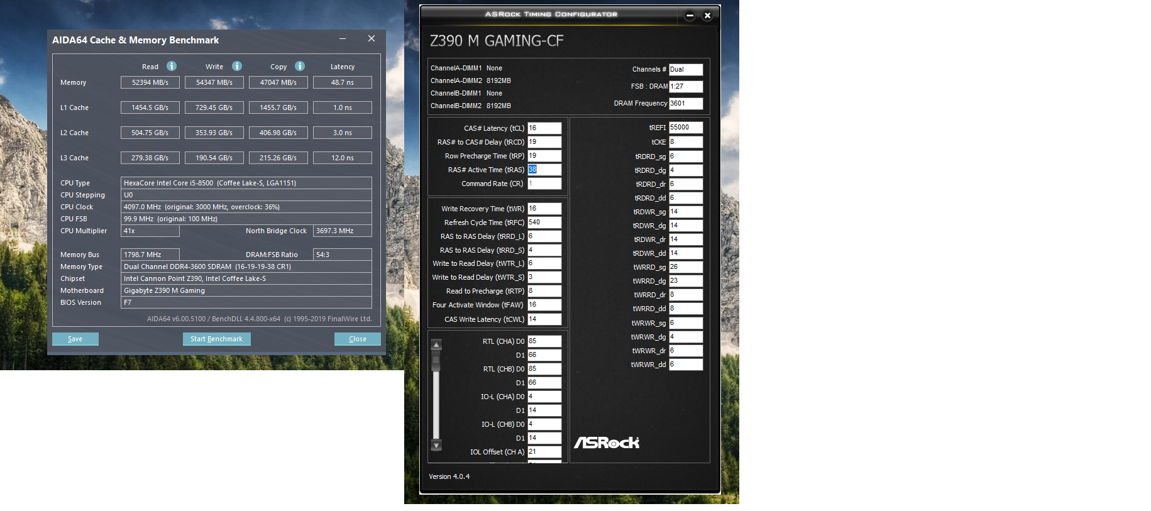1151x511 pixels.
Task: Click the Read info icon in AIDA64
Action: tap(172, 66)
